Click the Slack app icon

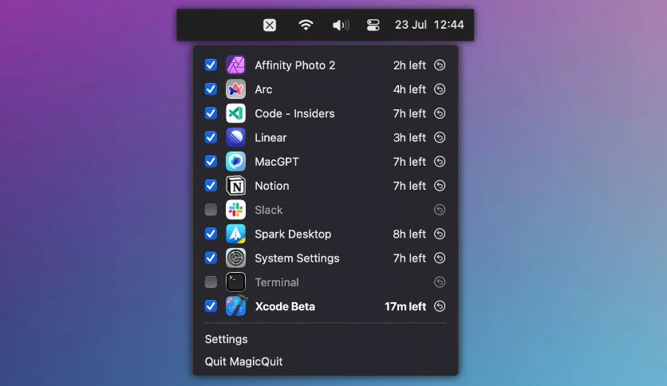[x=235, y=210]
